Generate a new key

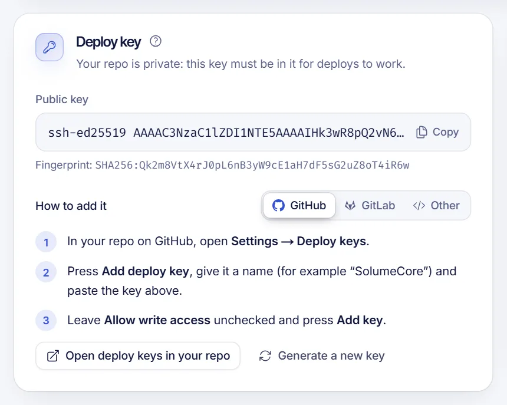[x=322, y=356]
